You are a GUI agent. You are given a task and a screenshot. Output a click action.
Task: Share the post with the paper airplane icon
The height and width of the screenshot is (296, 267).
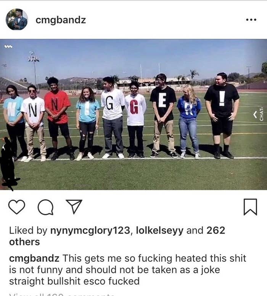point(74,206)
